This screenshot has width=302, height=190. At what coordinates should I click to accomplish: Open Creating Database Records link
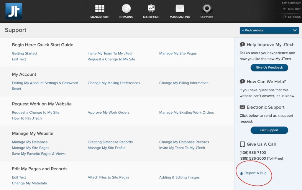[110, 142]
